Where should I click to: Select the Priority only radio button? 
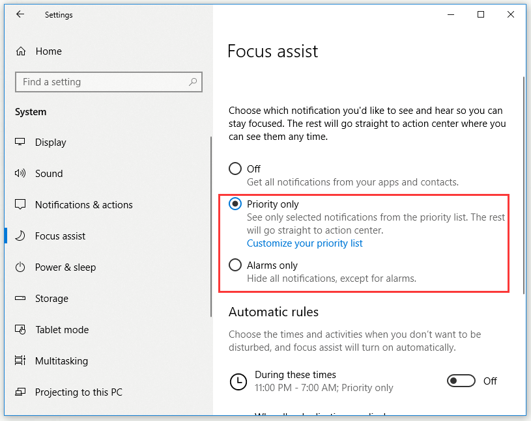click(x=235, y=204)
